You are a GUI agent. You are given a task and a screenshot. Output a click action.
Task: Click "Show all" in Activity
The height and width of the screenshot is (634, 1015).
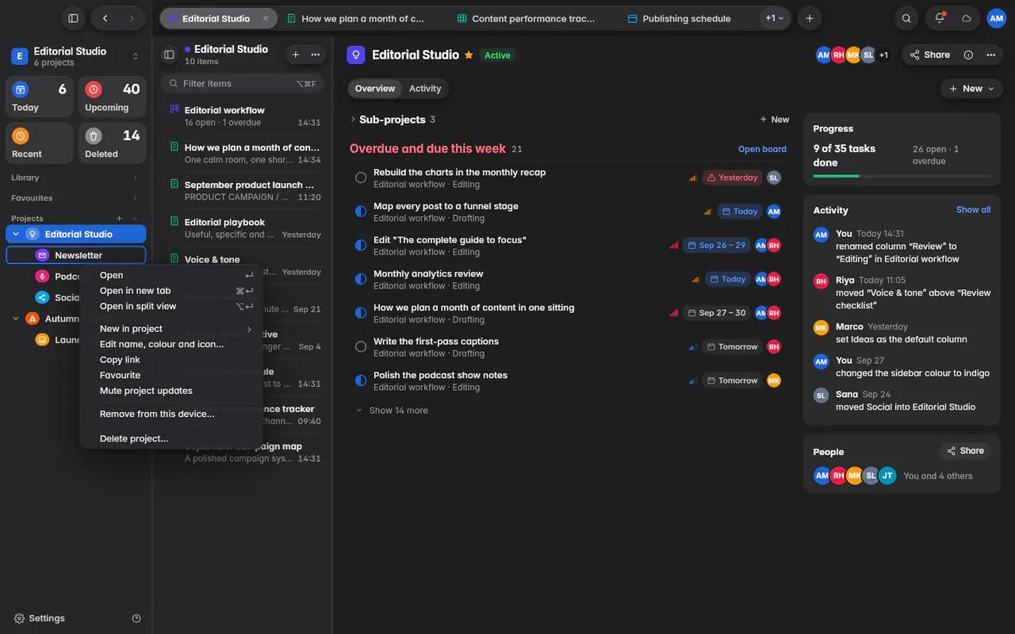tap(973, 210)
